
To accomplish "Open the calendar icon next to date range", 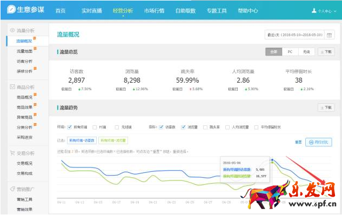I will click(x=330, y=35).
